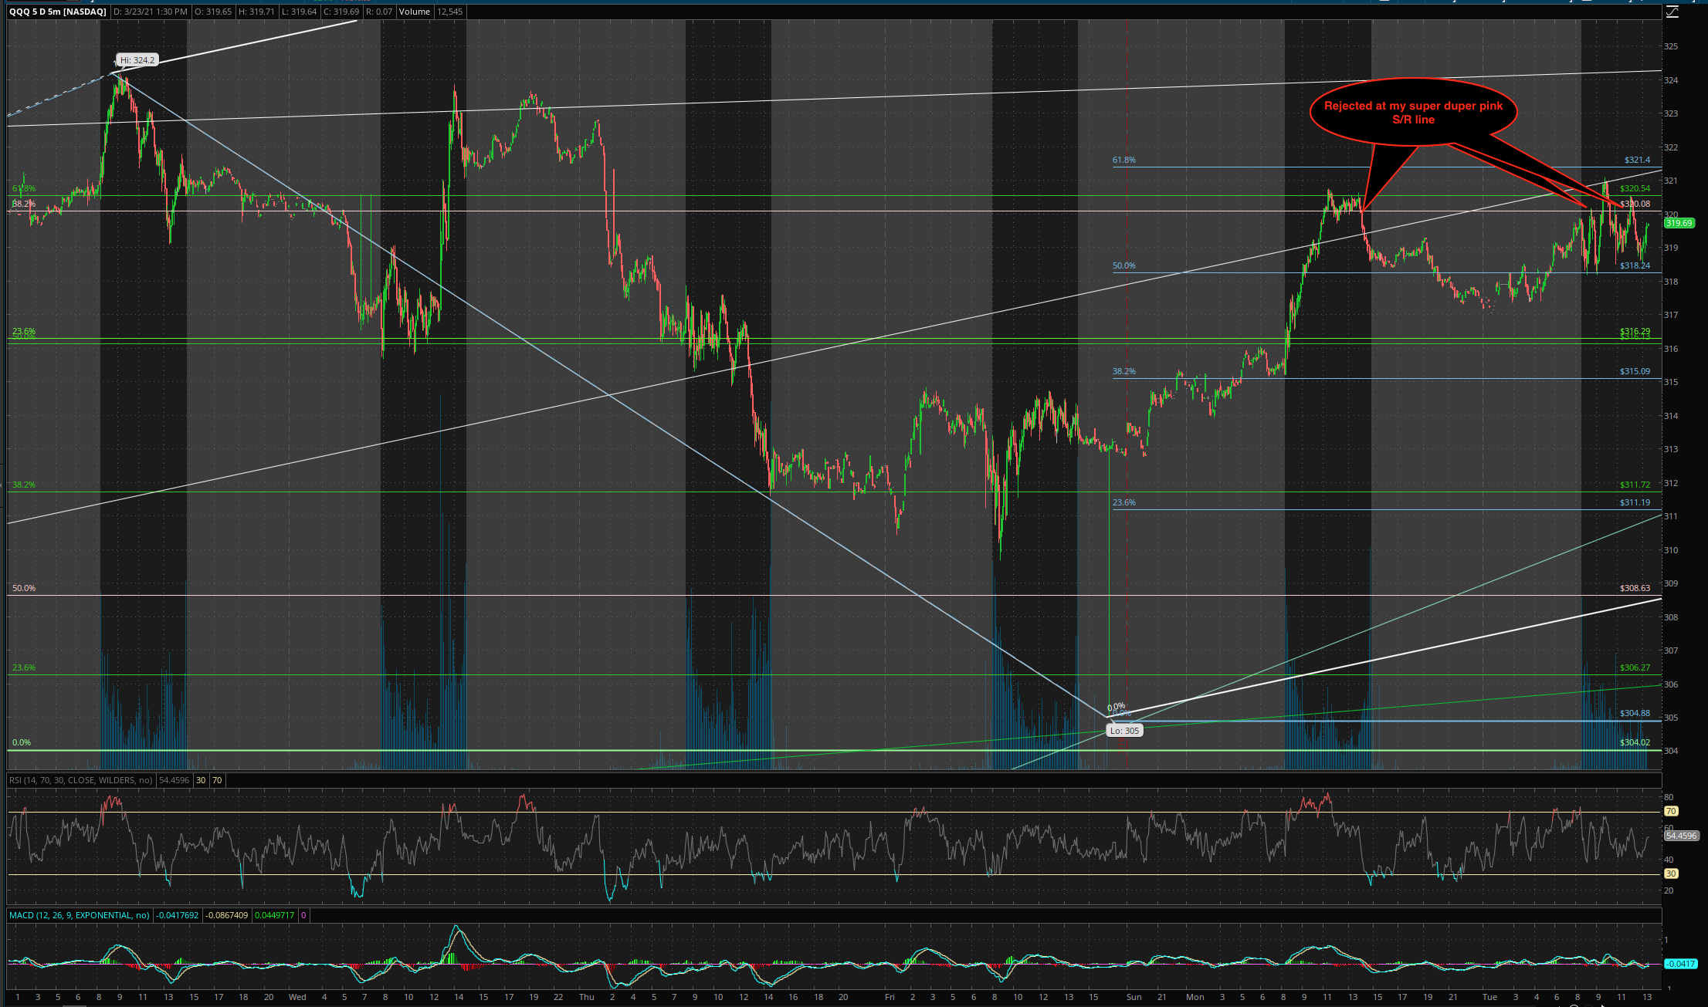Click the green 319.69 current price tag
The height and width of the screenshot is (1007, 1708).
click(1679, 223)
